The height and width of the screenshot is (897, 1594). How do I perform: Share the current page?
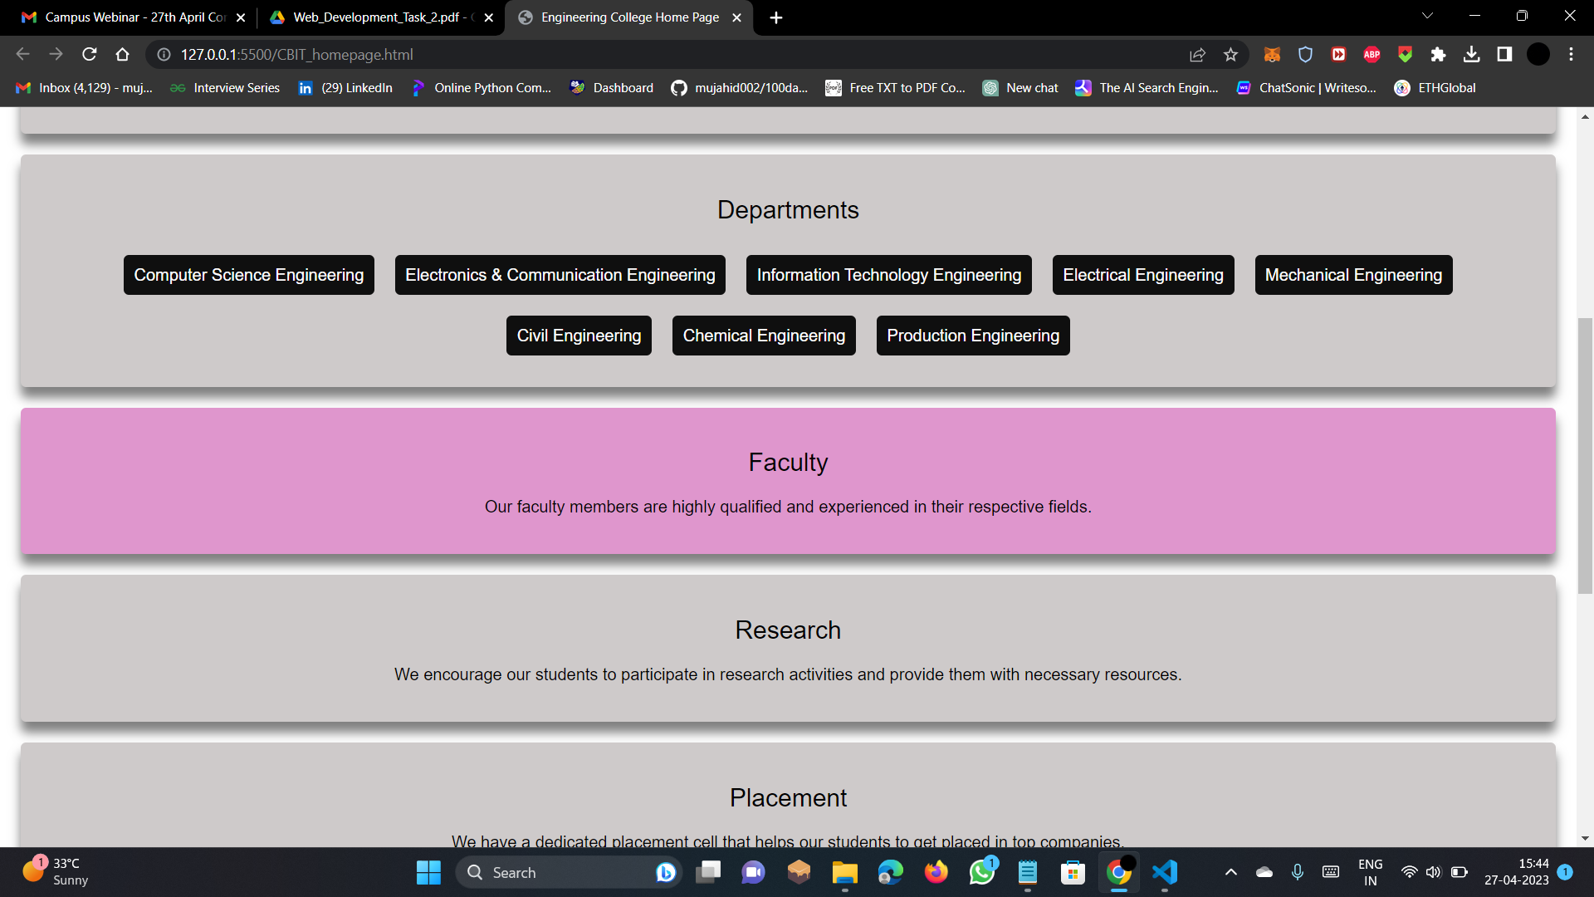tap(1197, 54)
